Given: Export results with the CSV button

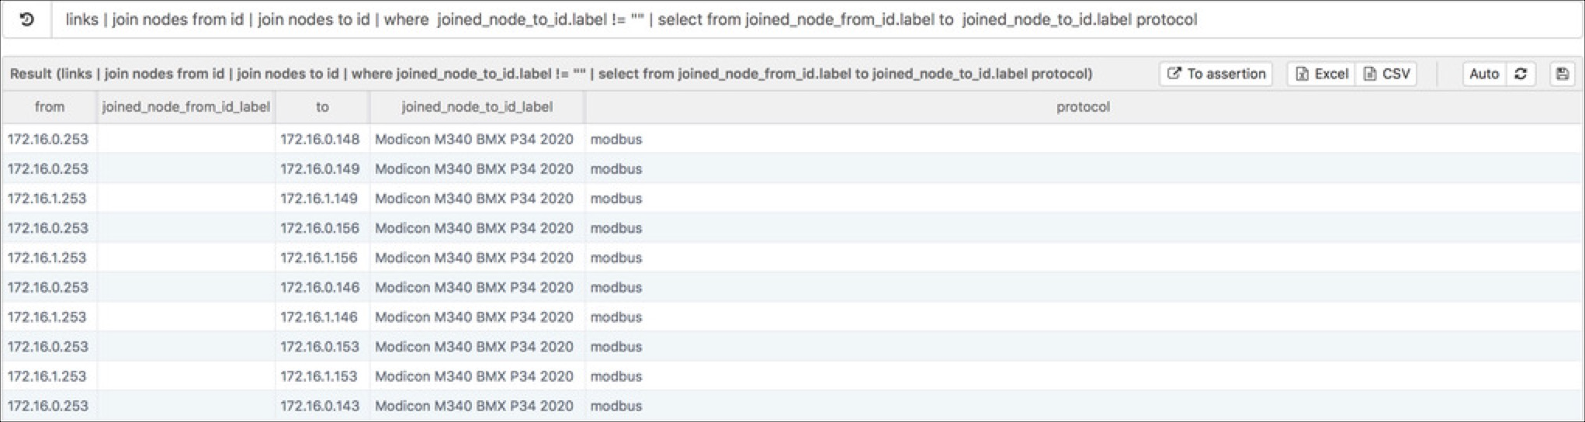Looking at the screenshot, I should click(1386, 74).
